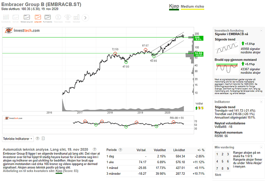
Task: Click the Embracer Group B title
Action: tap(41, 4)
